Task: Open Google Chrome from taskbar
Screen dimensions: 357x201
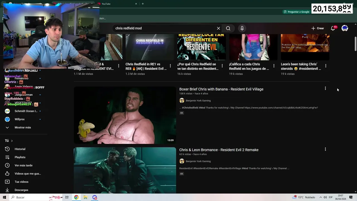Action: click(x=76, y=197)
